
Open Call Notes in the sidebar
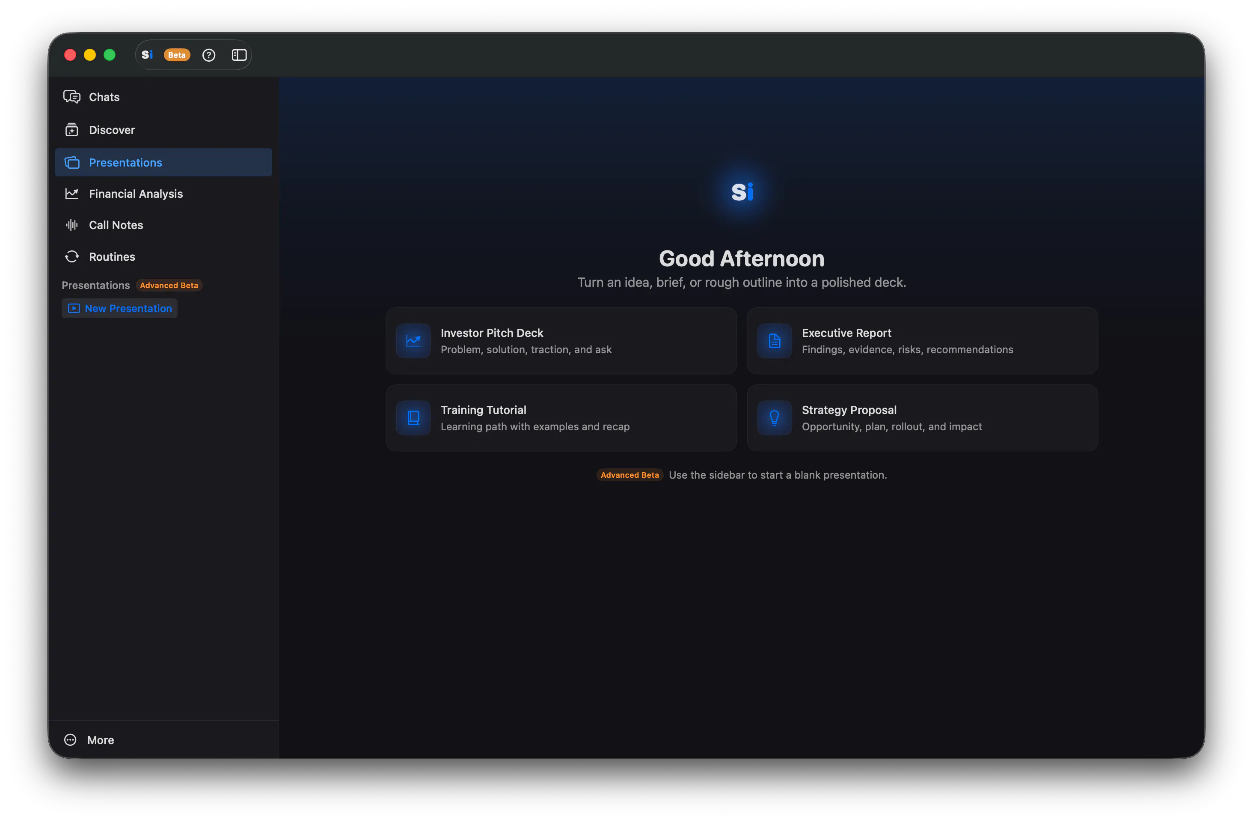163,225
